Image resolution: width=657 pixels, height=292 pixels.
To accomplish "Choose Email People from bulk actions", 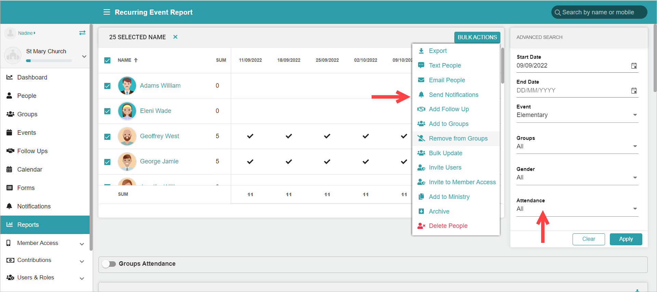I will tap(456, 80).
